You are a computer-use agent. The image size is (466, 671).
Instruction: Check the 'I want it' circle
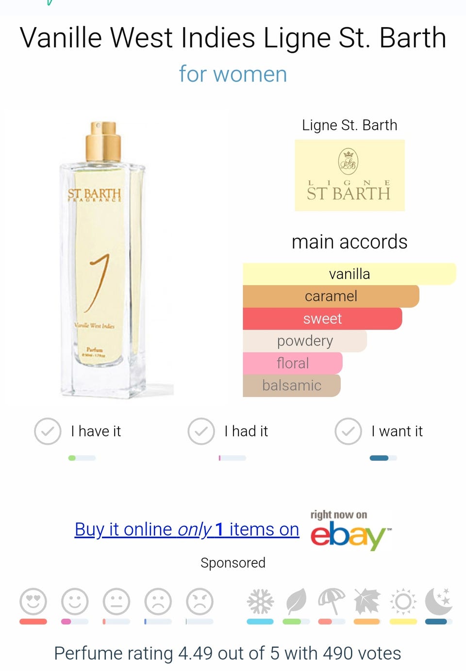(x=348, y=431)
